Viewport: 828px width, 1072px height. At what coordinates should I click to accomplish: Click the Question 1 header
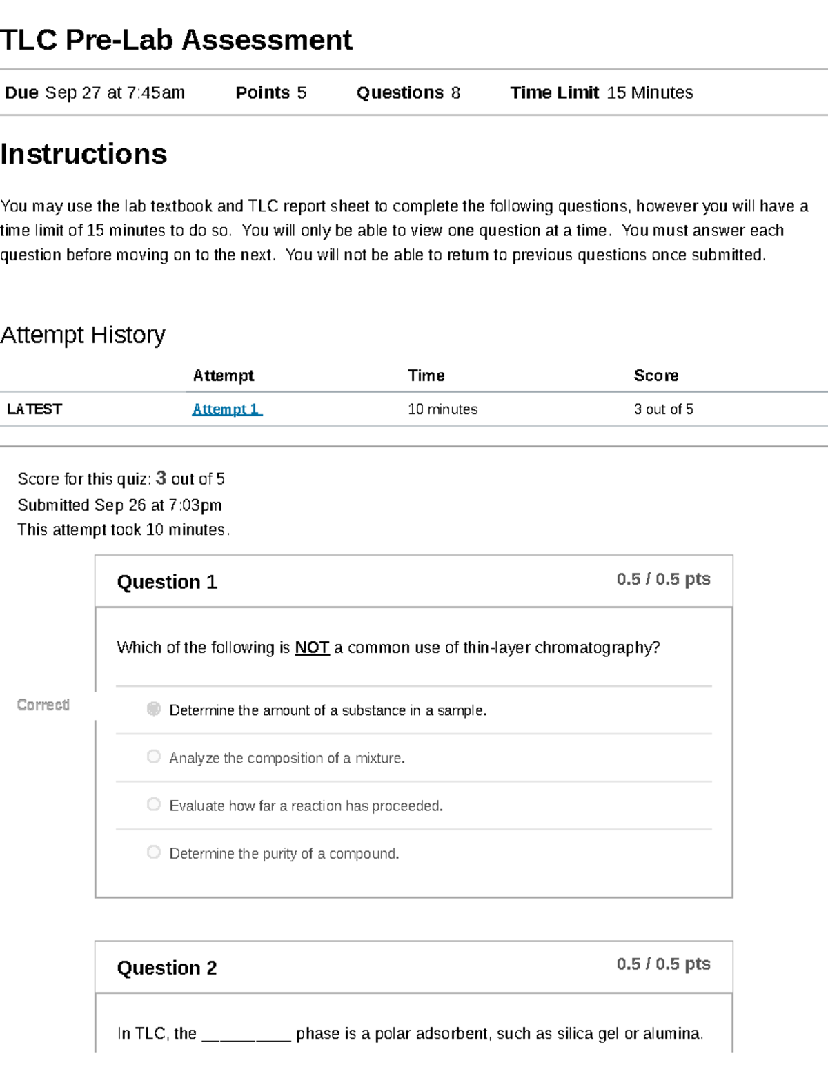167,582
